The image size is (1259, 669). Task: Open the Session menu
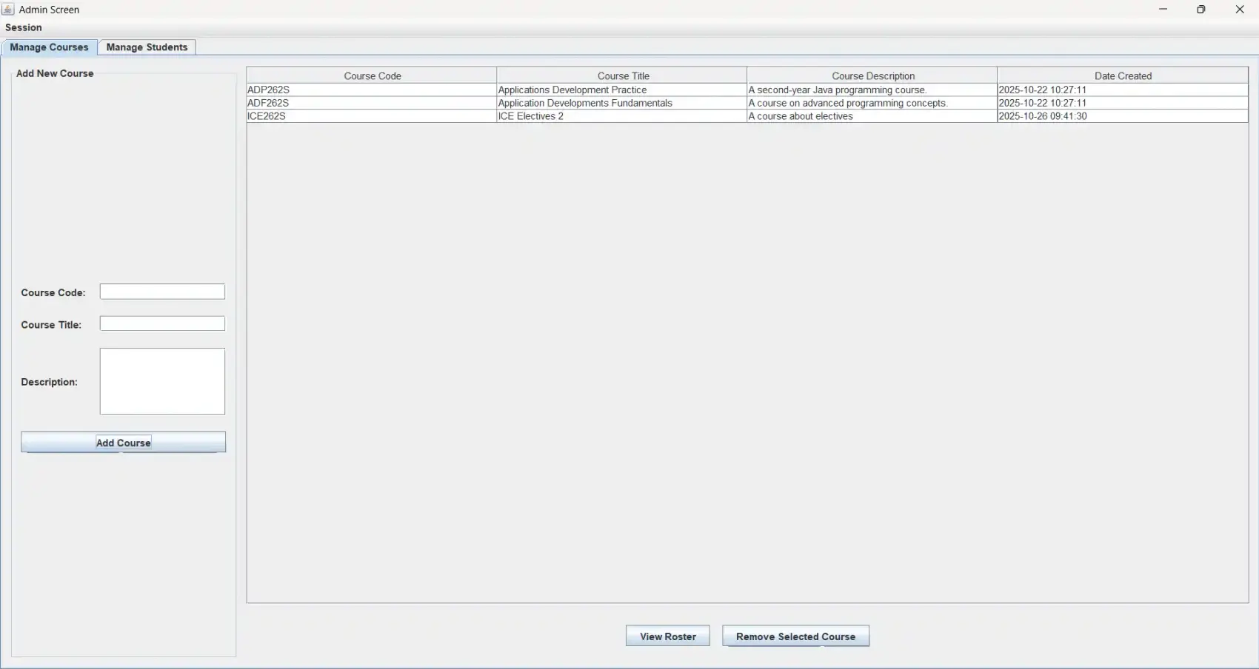pyautogui.click(x=23, y=27)
